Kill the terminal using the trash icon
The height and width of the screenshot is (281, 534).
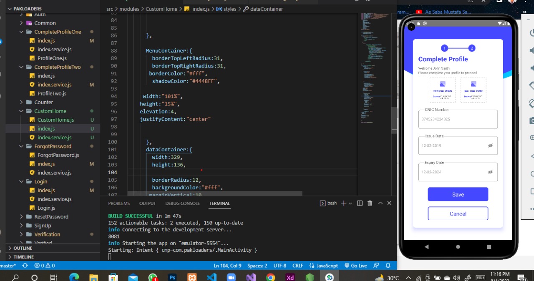pyautogui.click(x=370, y=203)
